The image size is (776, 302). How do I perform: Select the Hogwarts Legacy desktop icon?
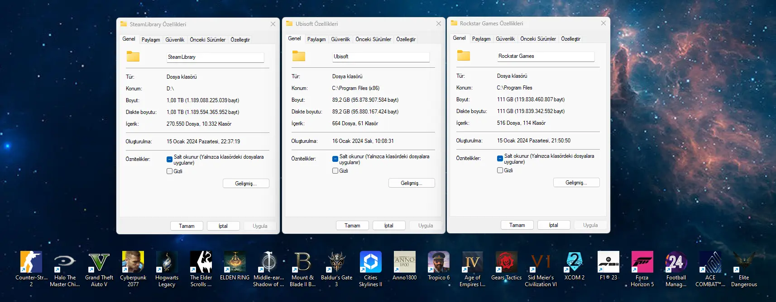click(x=167, y=269)
